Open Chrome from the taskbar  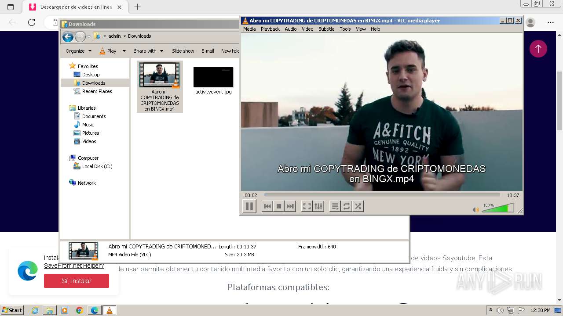(79, 310)
